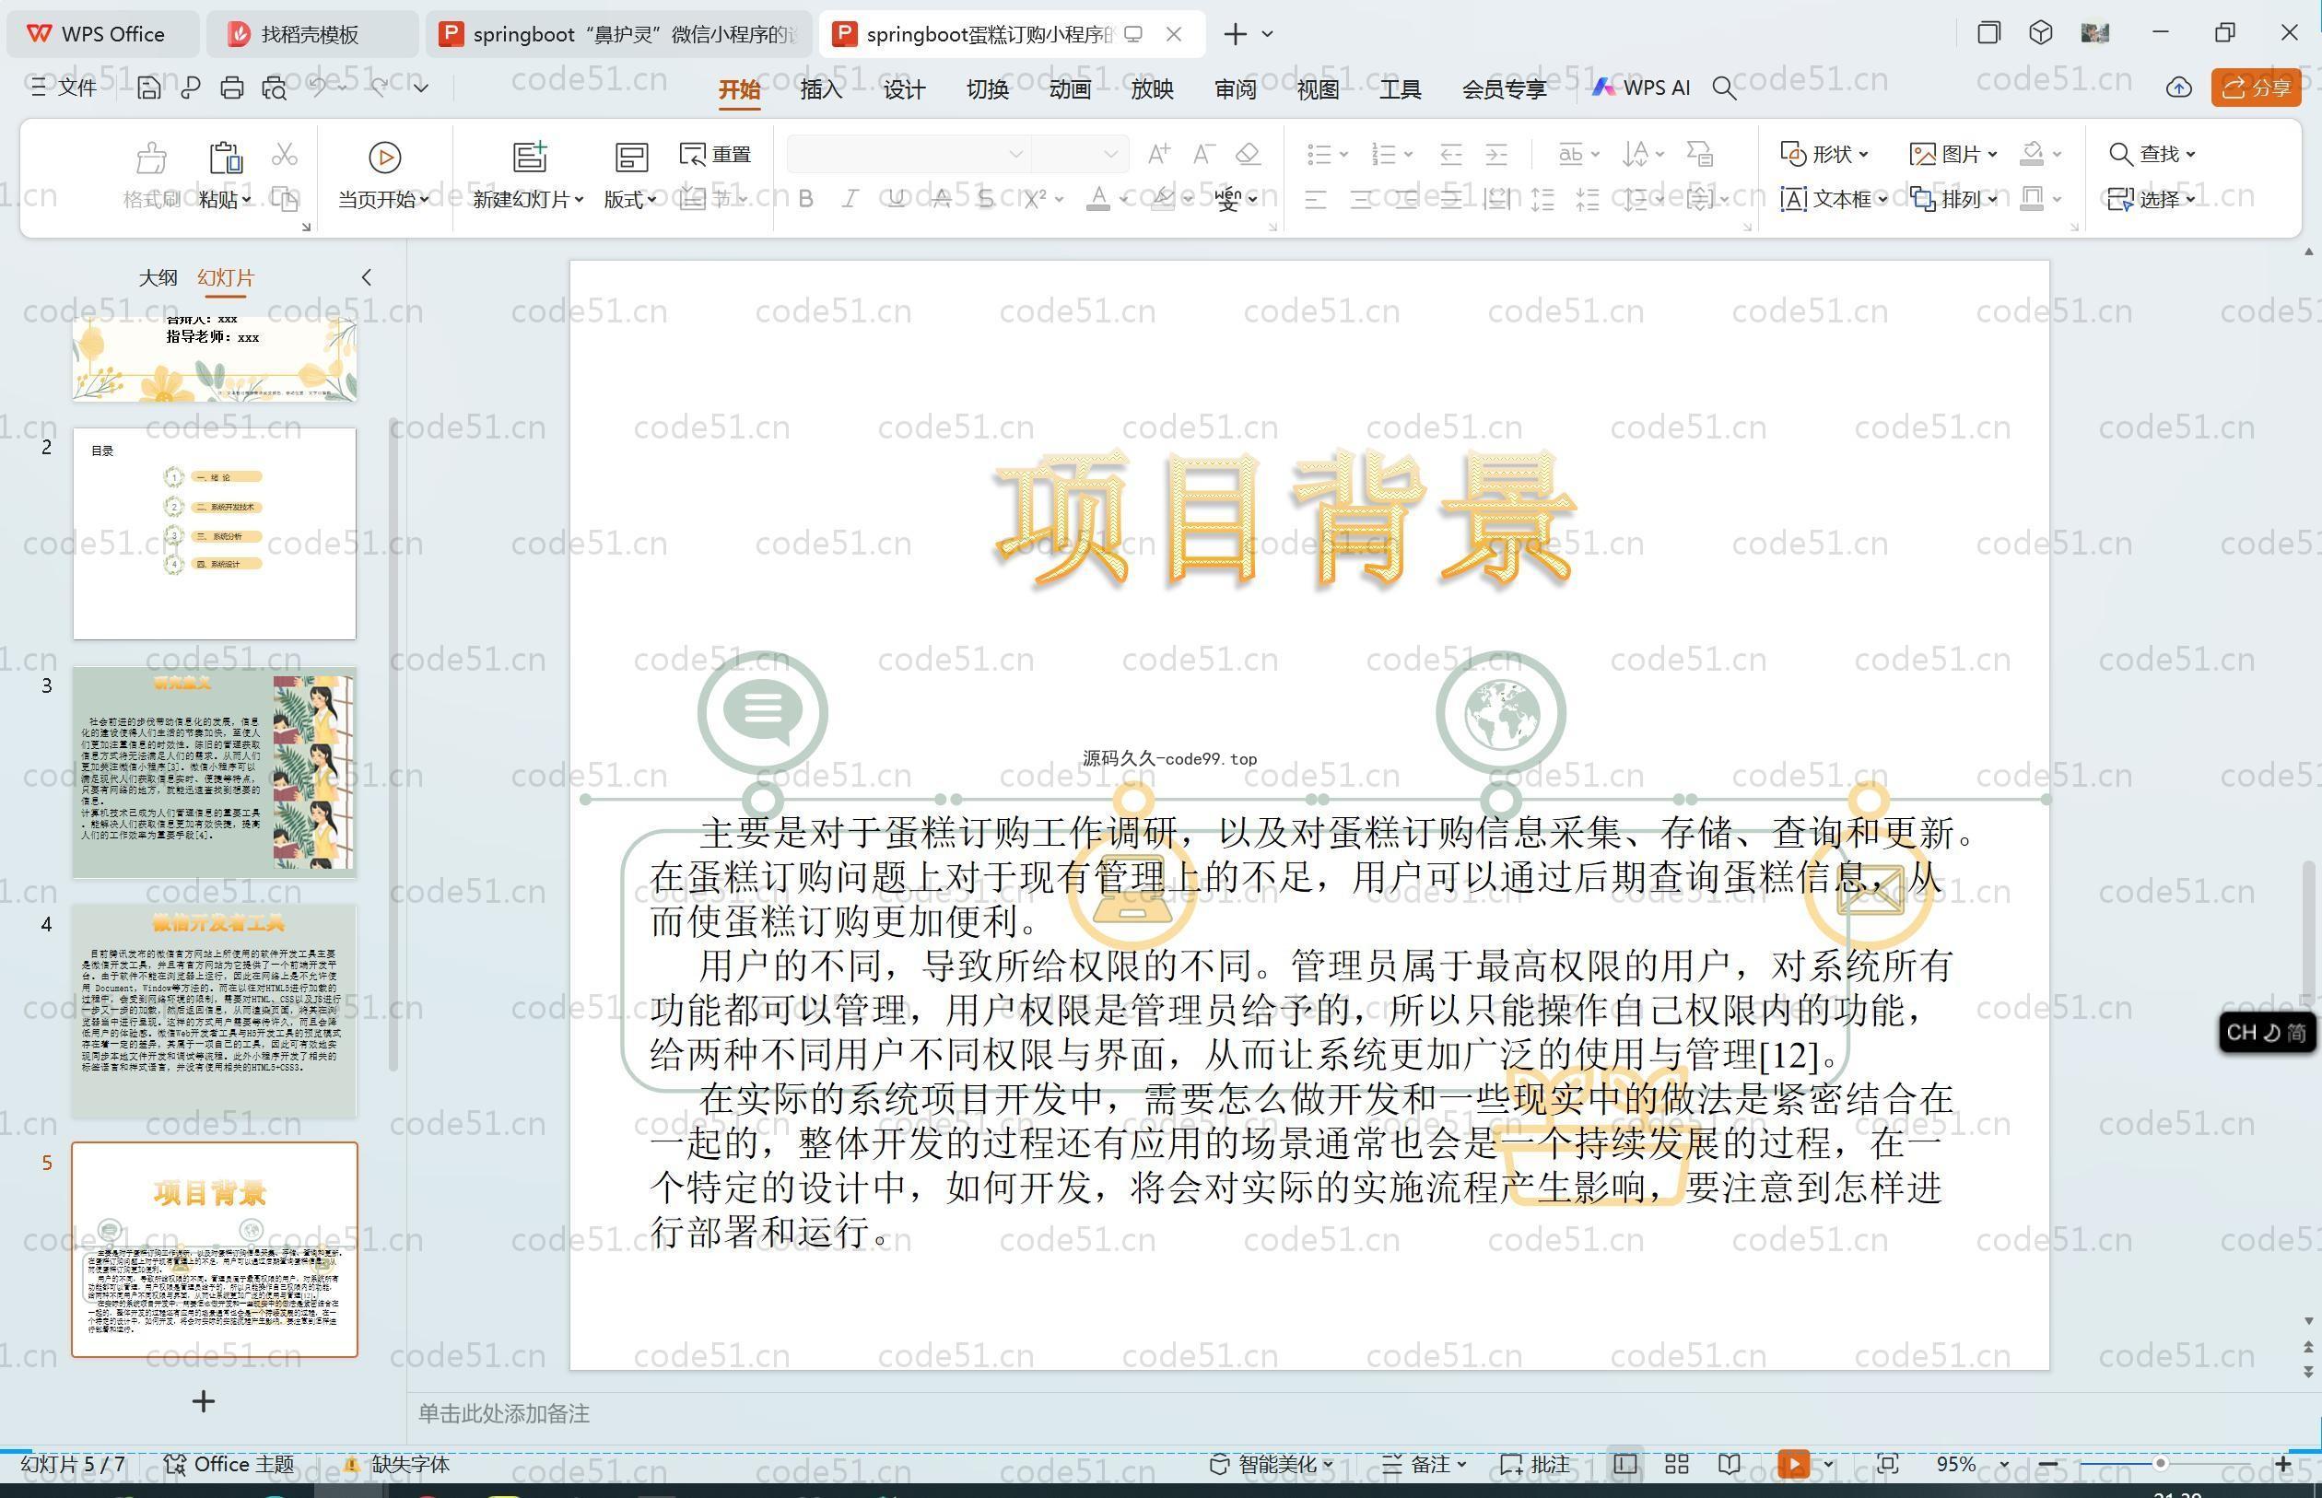The width and height of the screenshot is (2322, 1498).
Task: Toggle Normal view button in status bar
Action: coord(1624,1464)
